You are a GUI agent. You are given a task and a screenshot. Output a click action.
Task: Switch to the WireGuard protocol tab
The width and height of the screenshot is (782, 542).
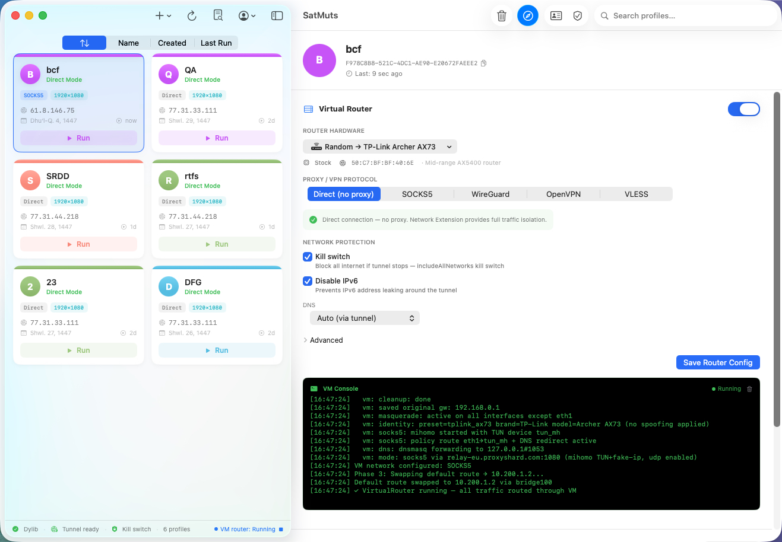pos(490,194)
